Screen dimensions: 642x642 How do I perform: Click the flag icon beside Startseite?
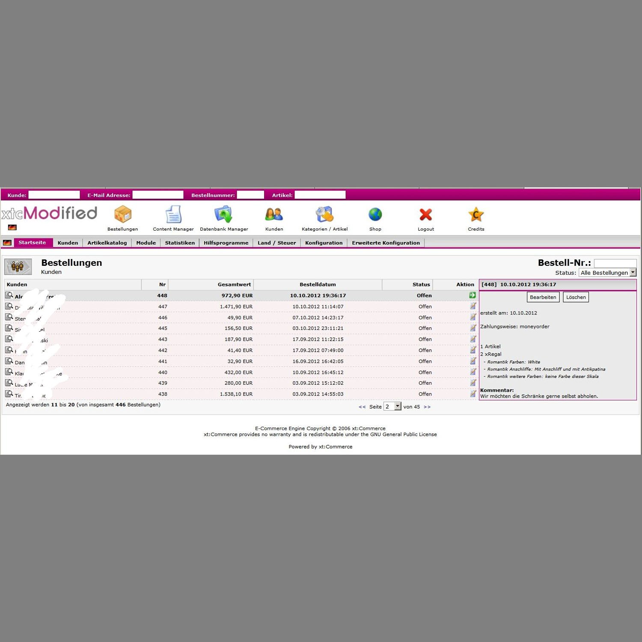coord(7,243)
